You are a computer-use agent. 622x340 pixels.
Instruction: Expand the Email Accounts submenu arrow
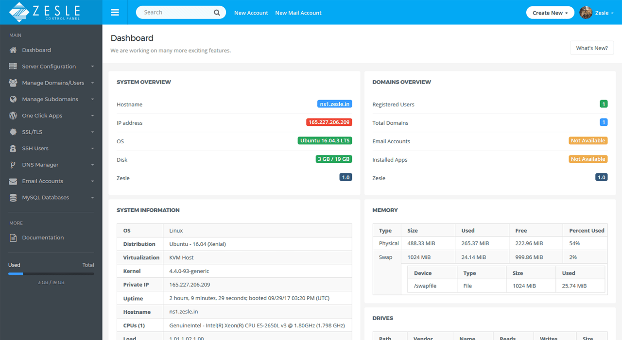tap(92, 181)
